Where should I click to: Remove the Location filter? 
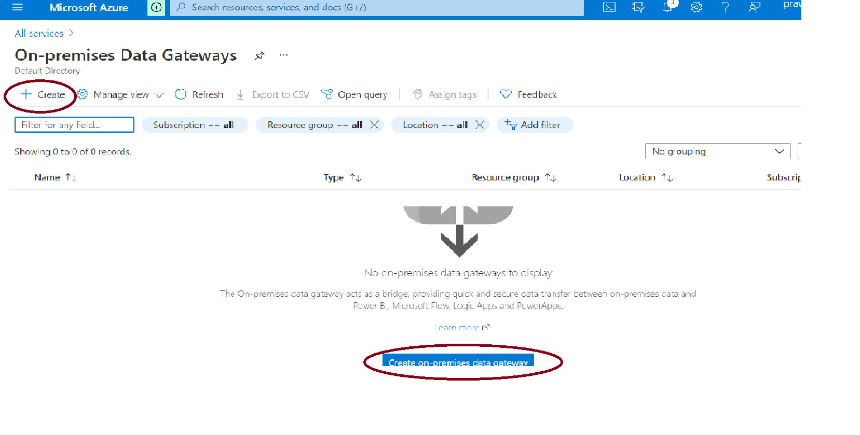(480, 125)
